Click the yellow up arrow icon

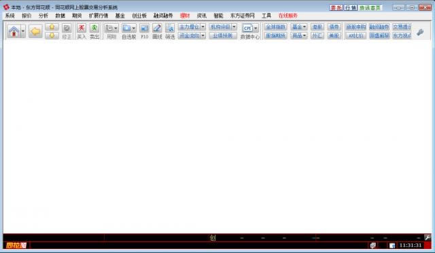(x=52, y=27)
